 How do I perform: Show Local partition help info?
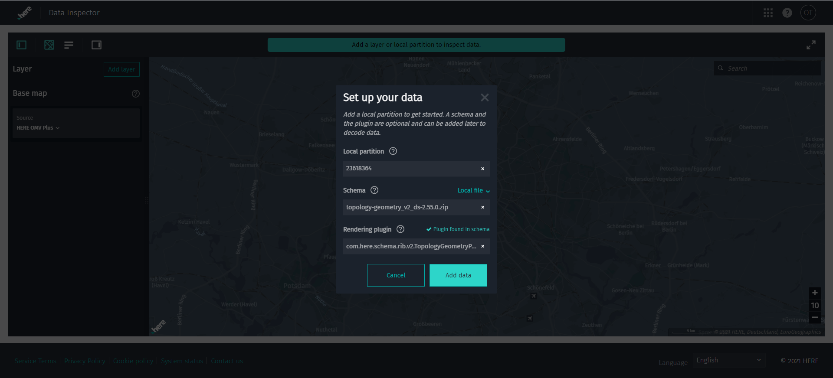tap(393, 151)
